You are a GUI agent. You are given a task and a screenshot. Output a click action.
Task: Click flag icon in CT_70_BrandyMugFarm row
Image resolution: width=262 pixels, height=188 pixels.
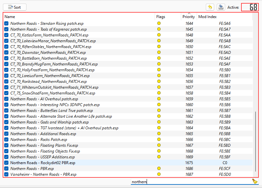159,64
